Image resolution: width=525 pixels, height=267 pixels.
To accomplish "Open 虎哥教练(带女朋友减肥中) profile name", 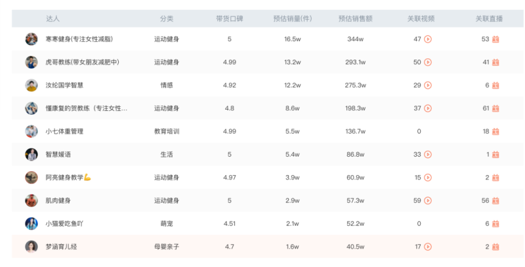I will 83,62.
